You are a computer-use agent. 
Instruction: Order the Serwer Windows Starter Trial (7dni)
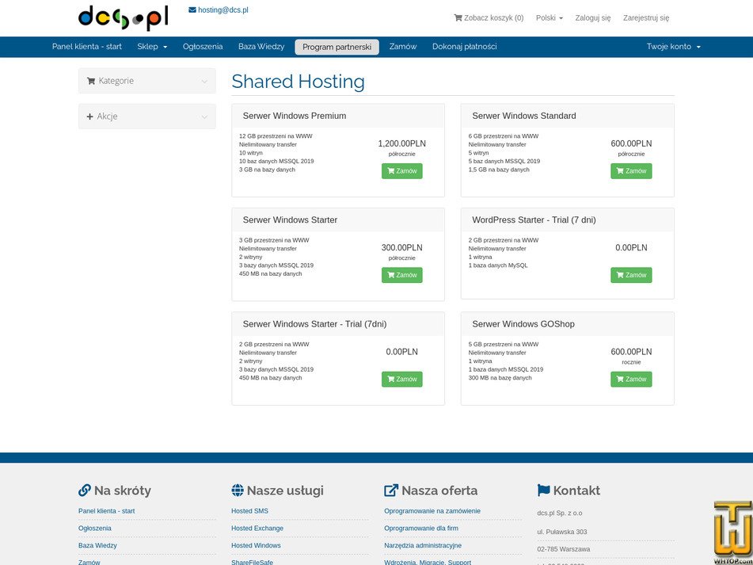pyautogui.click(x=402, y=379)
